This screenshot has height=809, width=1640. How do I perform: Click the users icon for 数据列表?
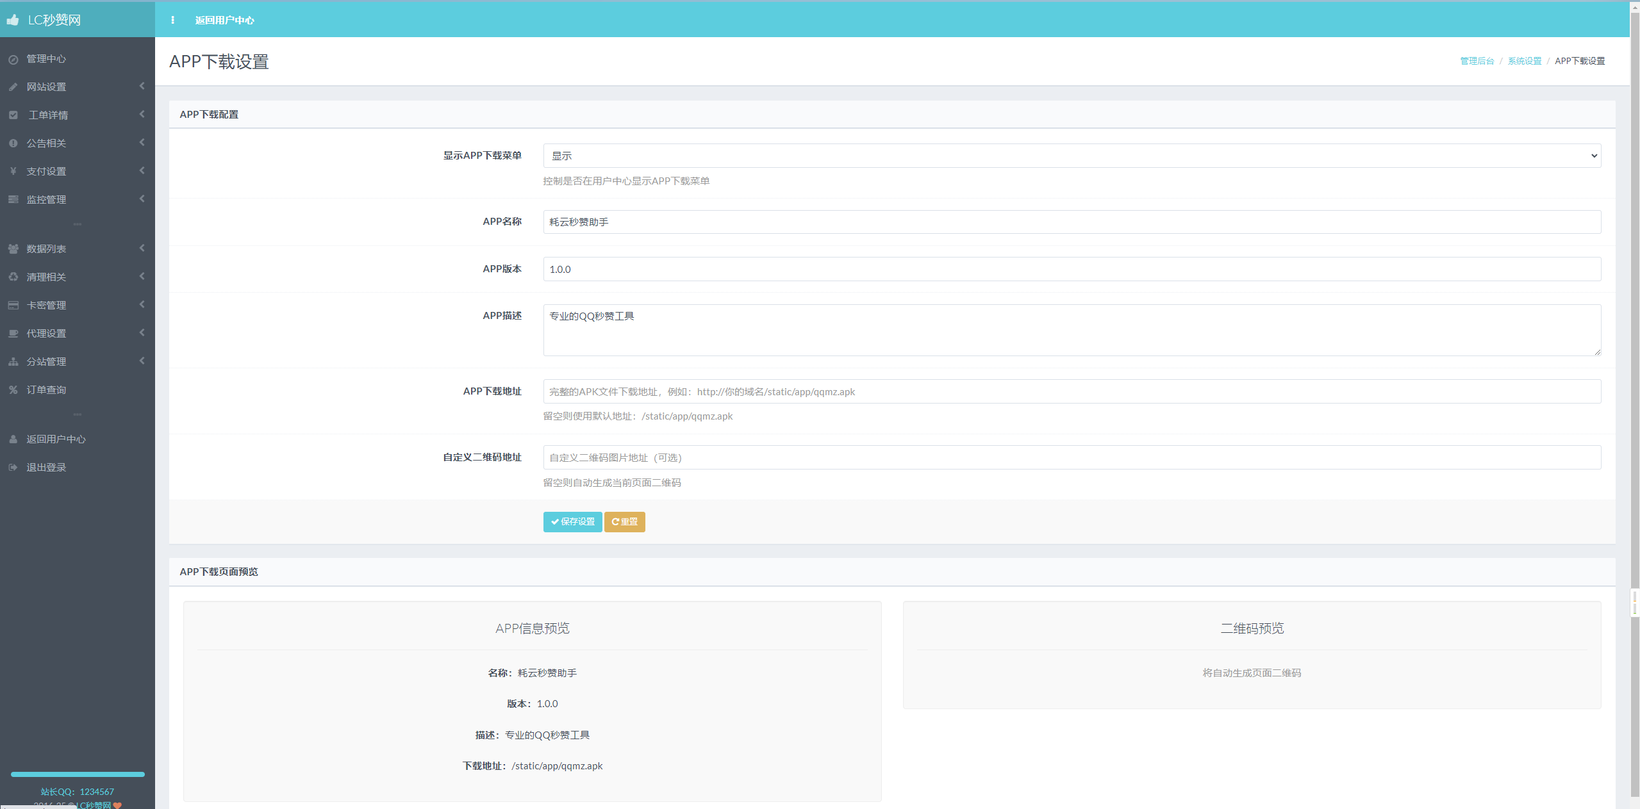pos(13,249)
